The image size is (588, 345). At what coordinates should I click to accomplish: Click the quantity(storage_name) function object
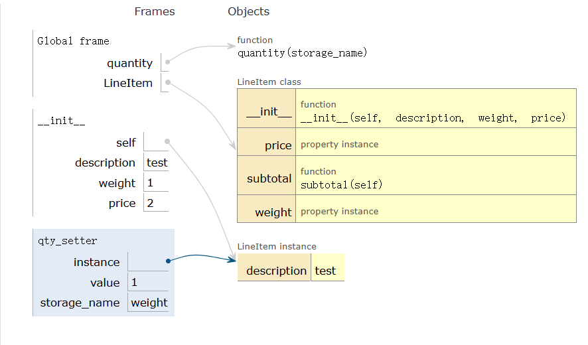tap(302, 52)
